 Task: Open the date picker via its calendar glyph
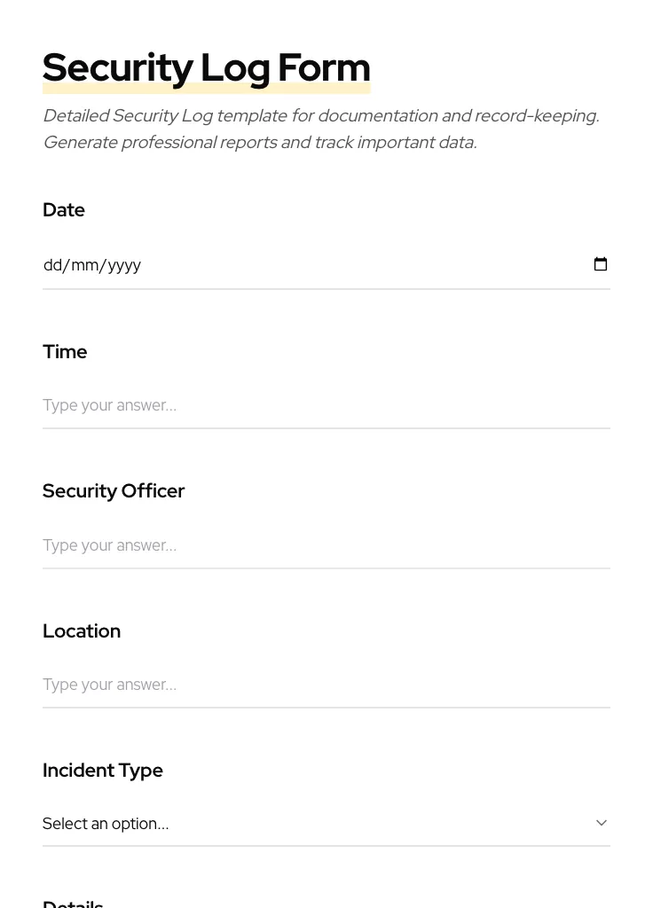pos(601,263)
